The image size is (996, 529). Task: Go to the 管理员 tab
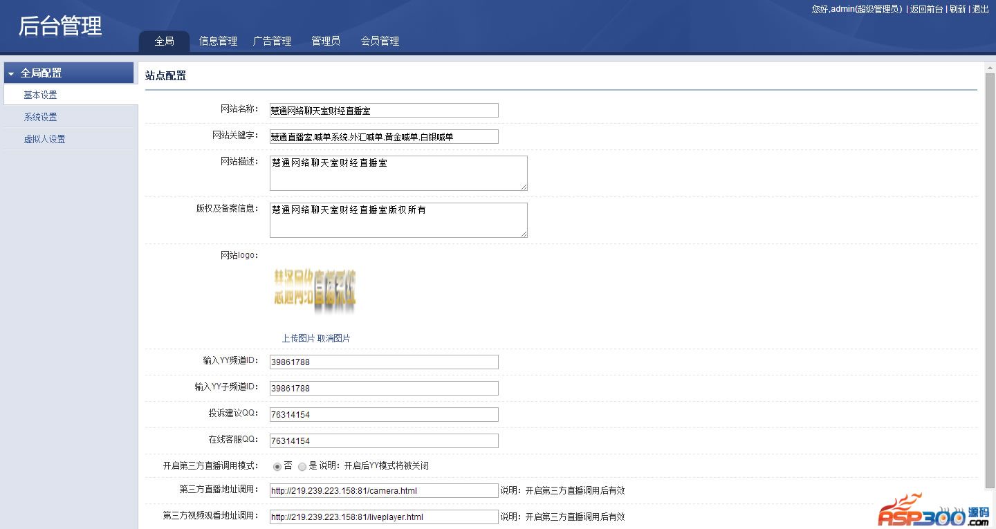[326, 41]
